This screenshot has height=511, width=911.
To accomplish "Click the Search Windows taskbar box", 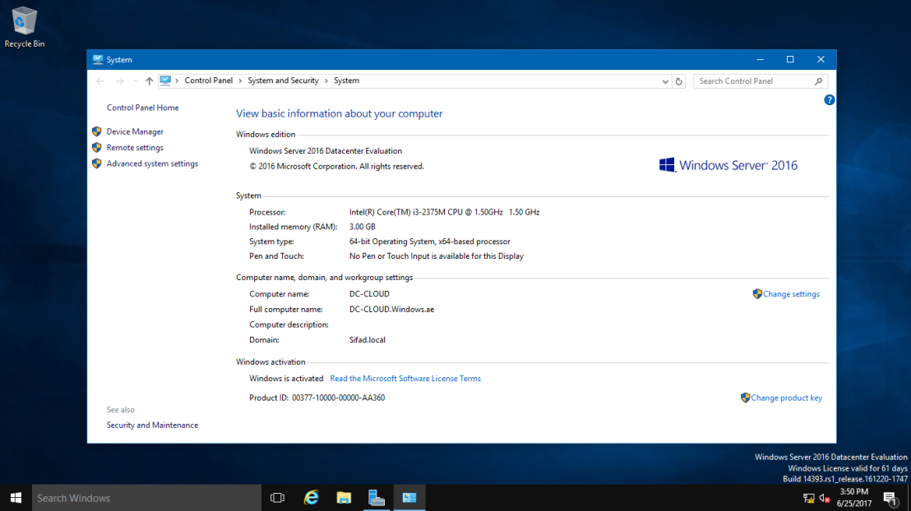I will pyautogui.click(x=146, y=498).
